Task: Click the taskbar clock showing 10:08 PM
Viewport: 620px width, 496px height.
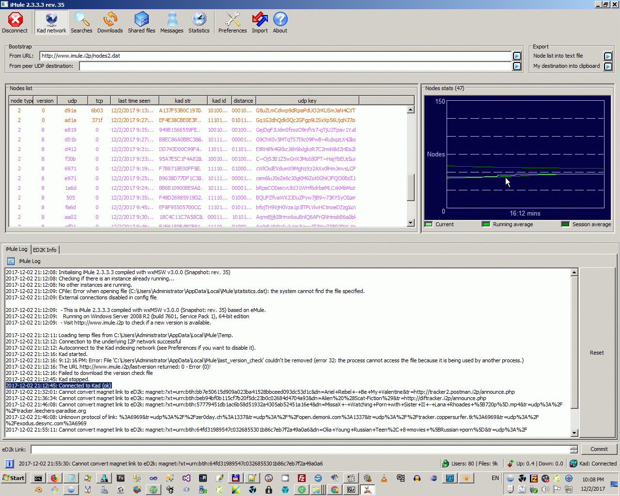Action: (593, 480)
